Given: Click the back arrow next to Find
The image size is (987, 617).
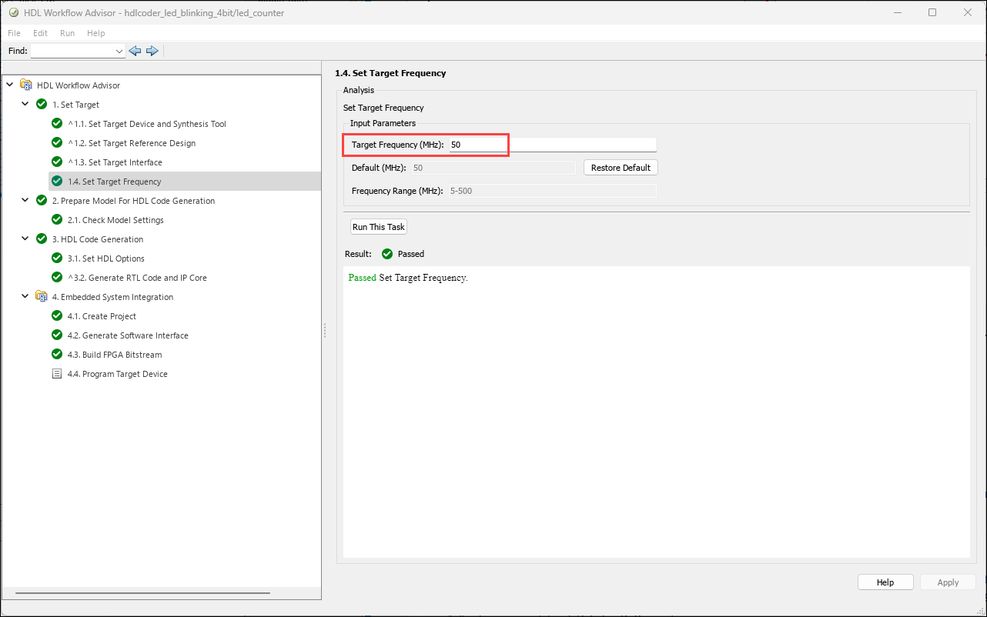Looking at the screenshot, I should tap(136, 51).
